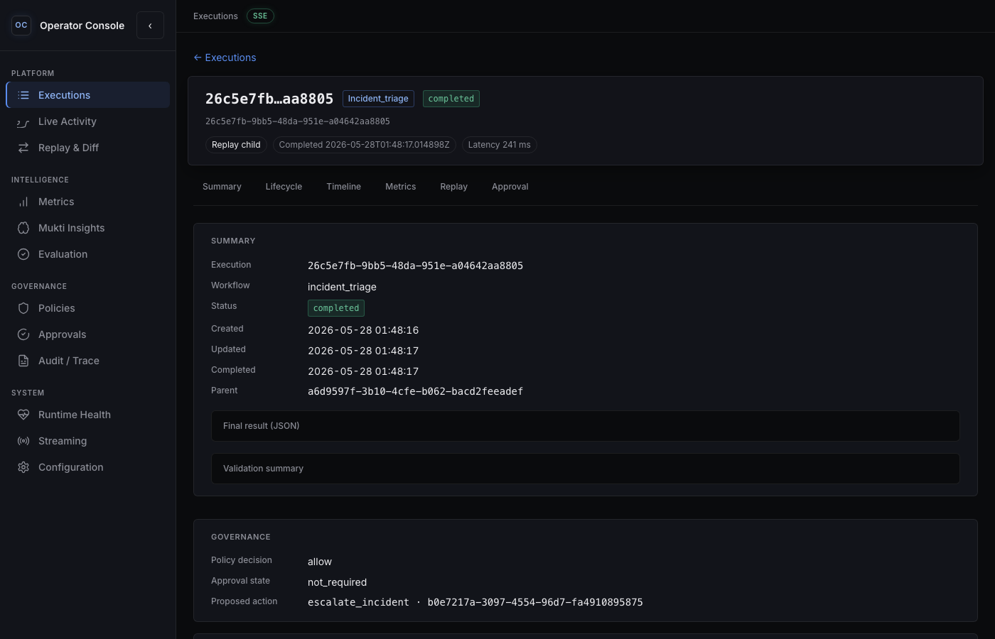995x639 pixels.
Task: Click the completed badge in header
Action: [451, 99]
